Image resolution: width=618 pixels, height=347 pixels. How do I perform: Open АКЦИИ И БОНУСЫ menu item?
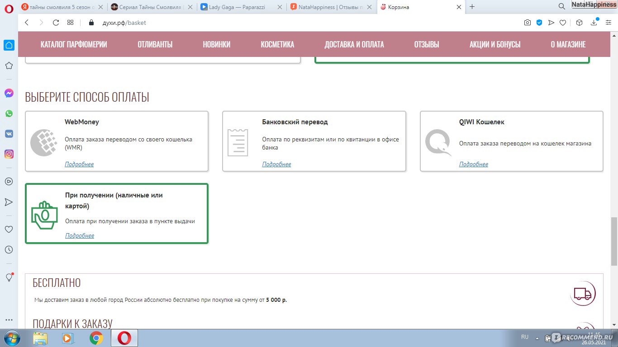pos(495,44)
